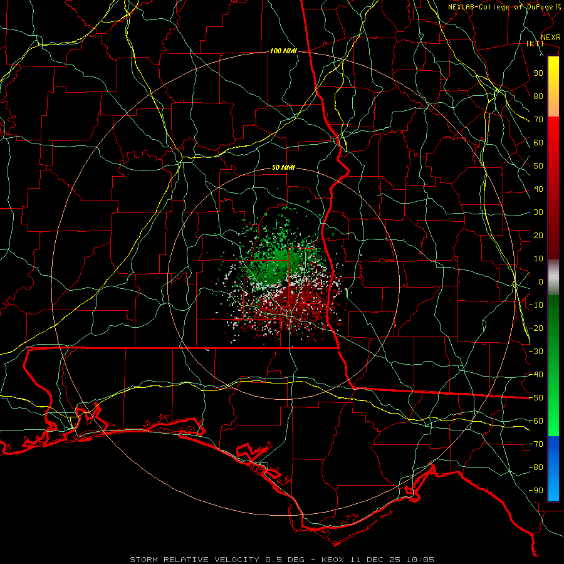
Task: Select the -90 label on velocity scale
Action: [536, 491]
